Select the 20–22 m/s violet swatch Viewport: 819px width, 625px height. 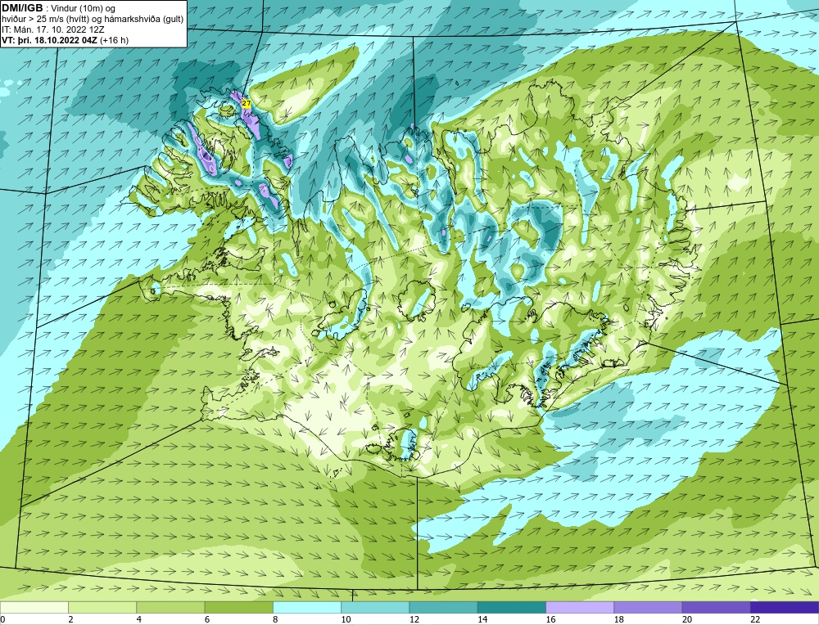coord(716,607)
